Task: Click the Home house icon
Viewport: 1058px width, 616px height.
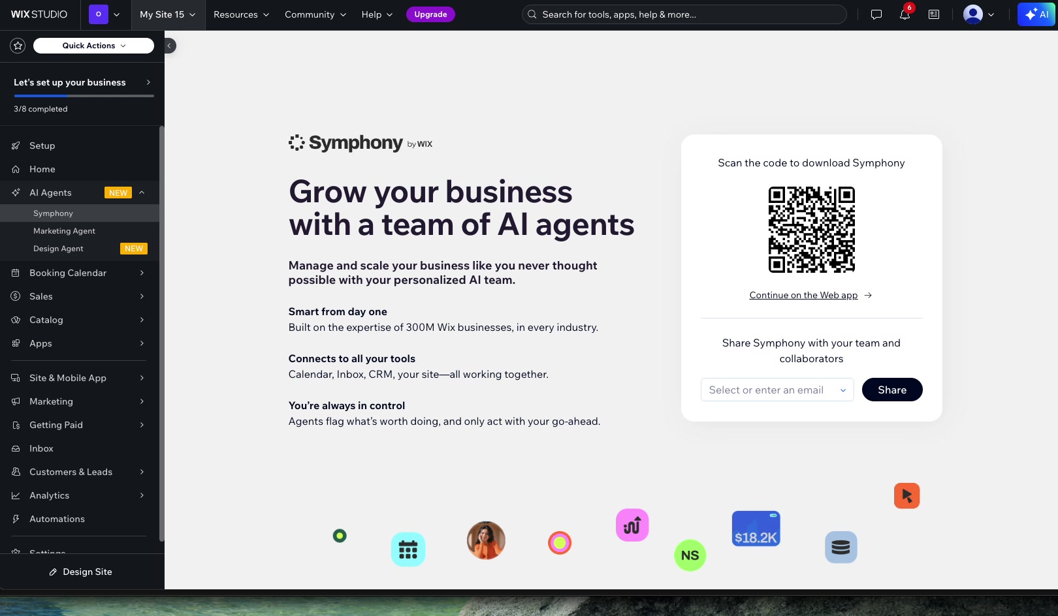Action: [16, 169]
